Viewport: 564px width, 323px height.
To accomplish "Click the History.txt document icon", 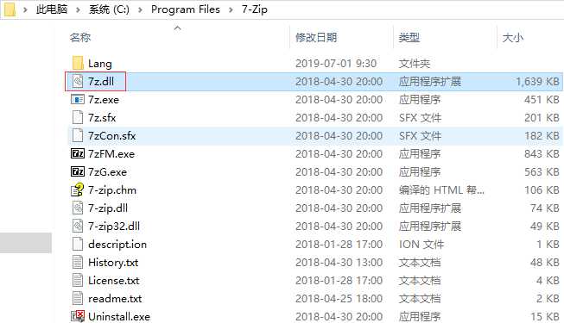I will coord(78,262).
